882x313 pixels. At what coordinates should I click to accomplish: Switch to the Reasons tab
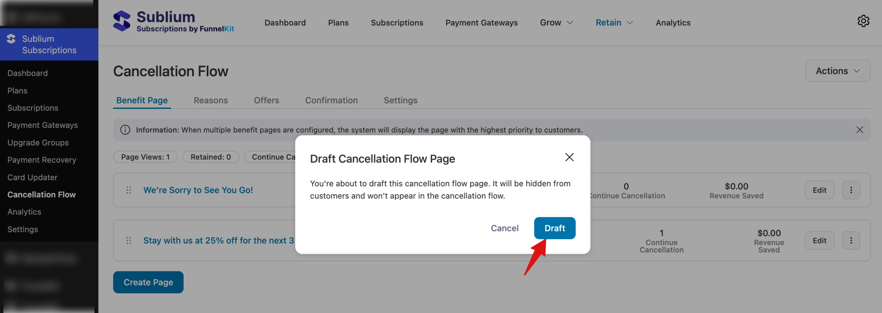coord(211,100)
